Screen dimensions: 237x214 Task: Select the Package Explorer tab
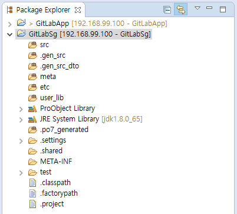[x=43, y=10]
